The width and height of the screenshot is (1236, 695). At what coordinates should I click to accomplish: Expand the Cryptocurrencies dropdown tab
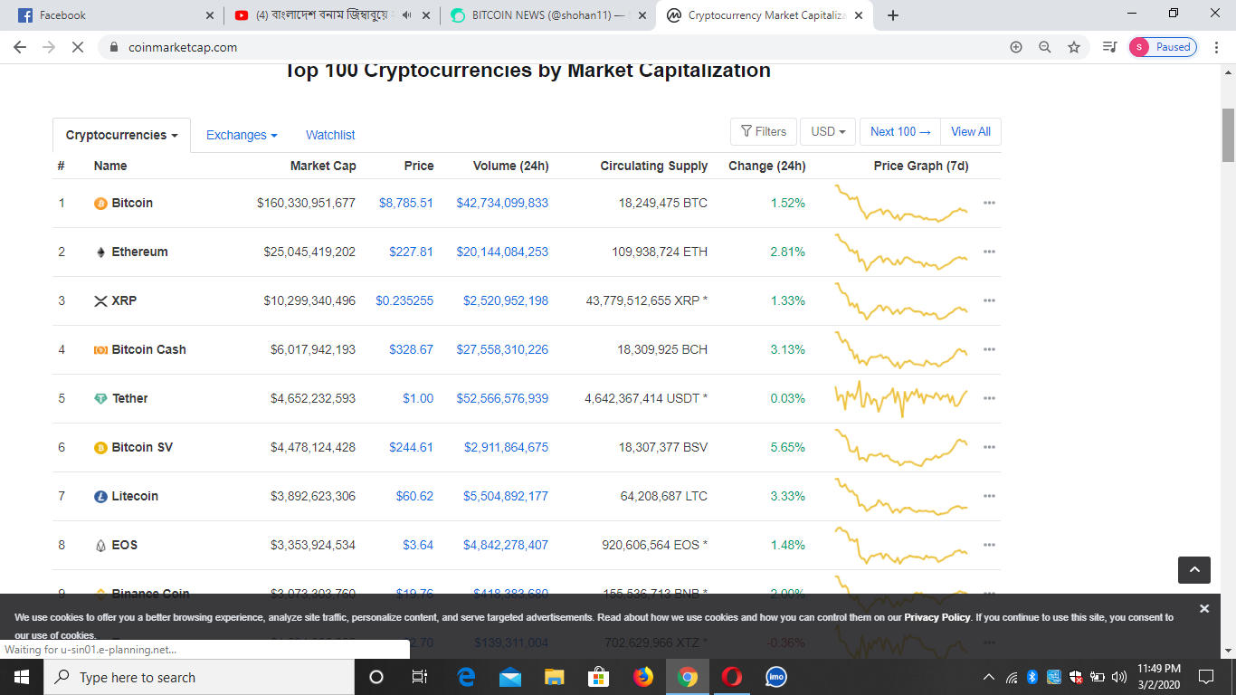tap(122, 136)
